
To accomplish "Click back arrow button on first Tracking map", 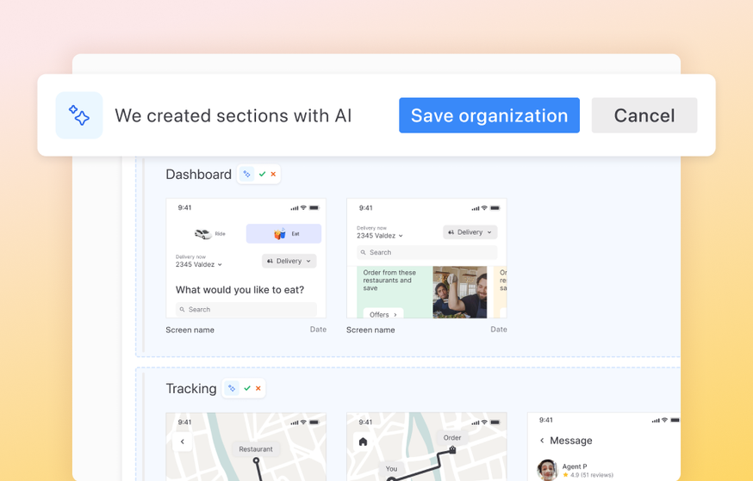I will (x=183, y=441).
